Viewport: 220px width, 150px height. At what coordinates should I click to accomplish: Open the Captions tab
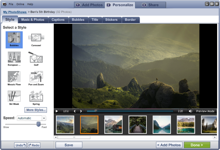pyautogui.click(x=58, y=20)
